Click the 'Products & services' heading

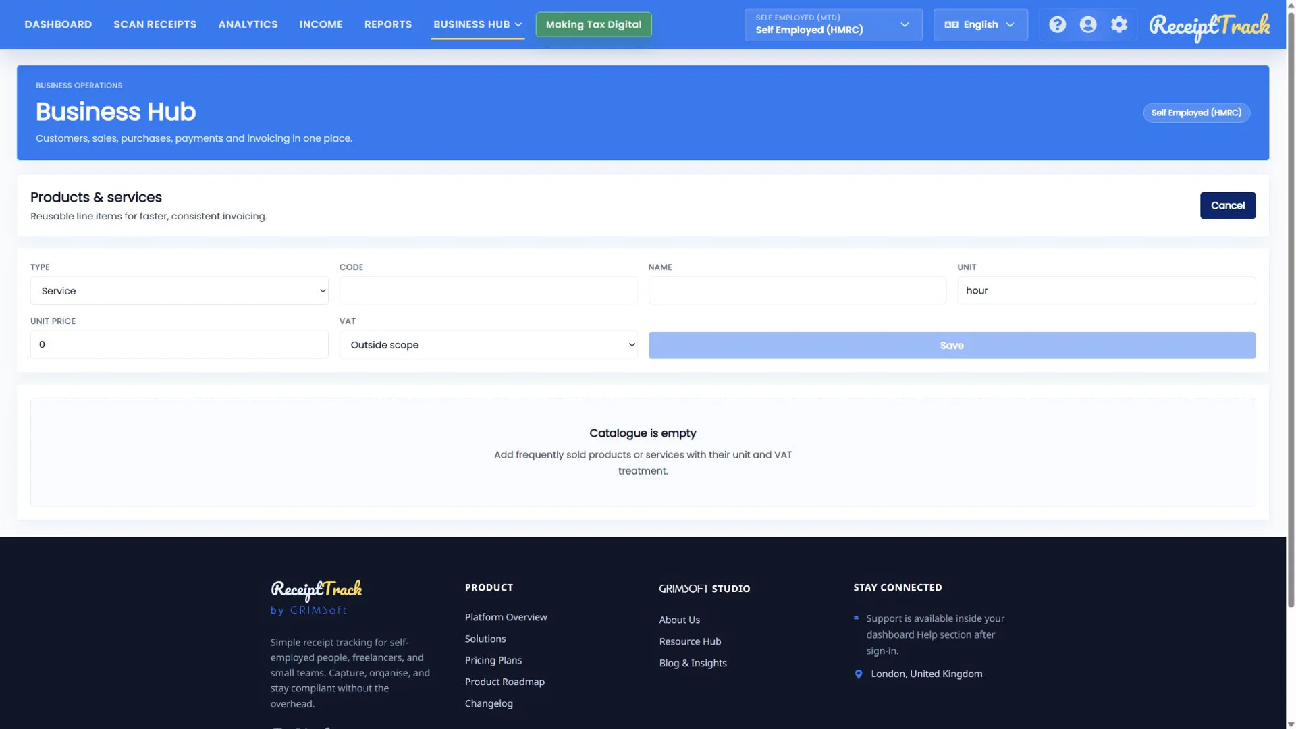[x=96, y=198]
